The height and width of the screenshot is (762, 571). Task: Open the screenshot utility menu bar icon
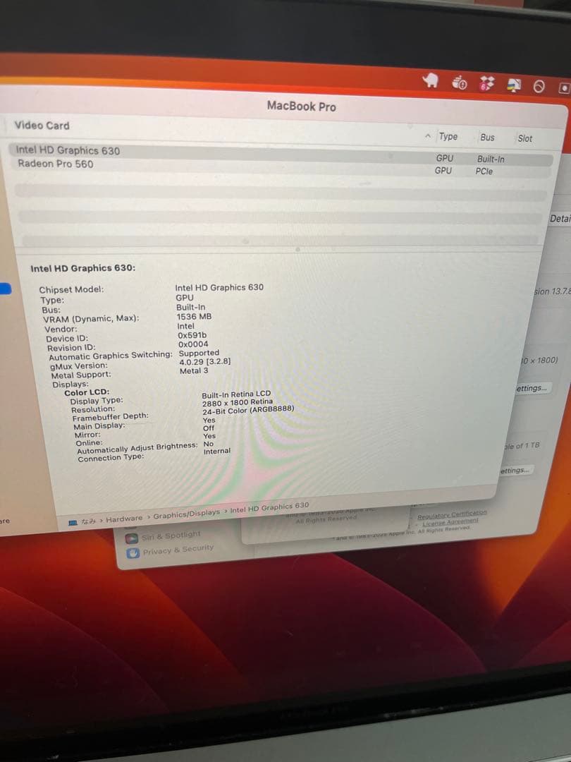563,86
